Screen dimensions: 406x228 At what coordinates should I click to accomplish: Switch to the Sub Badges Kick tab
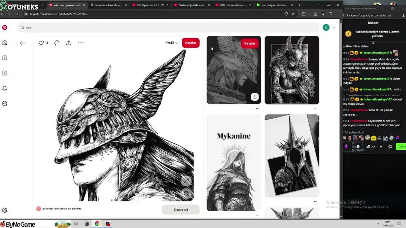[x=275, y=5]
